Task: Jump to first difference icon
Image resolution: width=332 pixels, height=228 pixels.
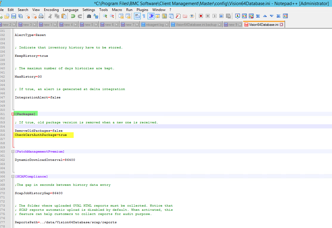Action: pos(258,16)
